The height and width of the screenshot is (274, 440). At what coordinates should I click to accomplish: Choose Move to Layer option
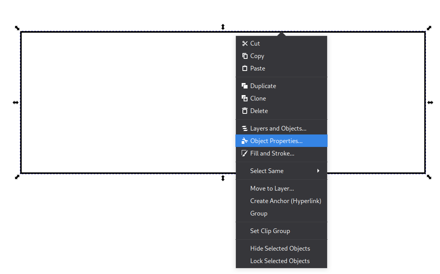coord(272,188)
